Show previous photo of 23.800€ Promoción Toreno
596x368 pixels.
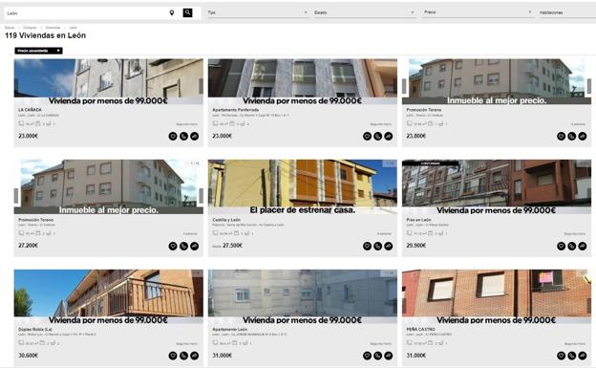click(404, 86)
